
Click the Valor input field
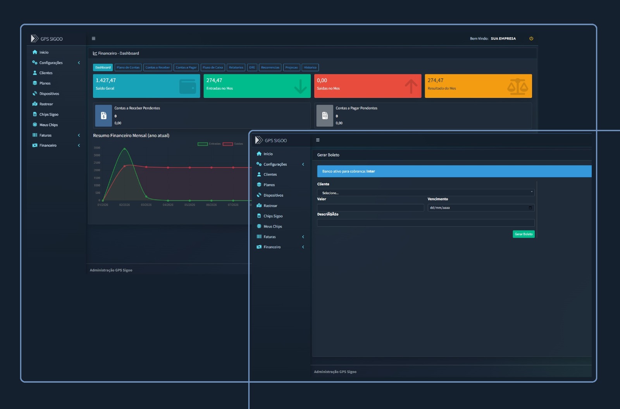point(370,208)
